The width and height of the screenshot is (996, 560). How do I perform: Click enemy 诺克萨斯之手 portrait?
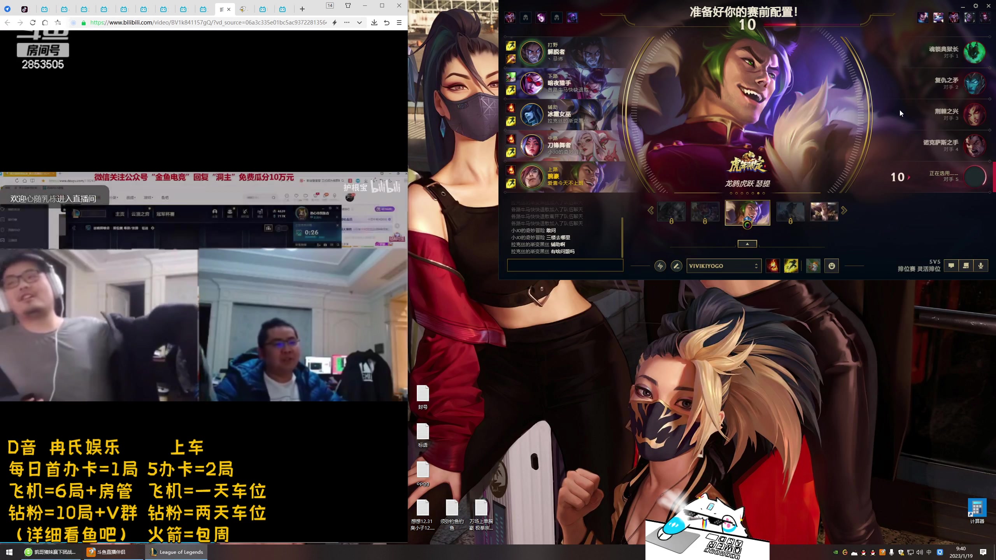pos(975,145)
